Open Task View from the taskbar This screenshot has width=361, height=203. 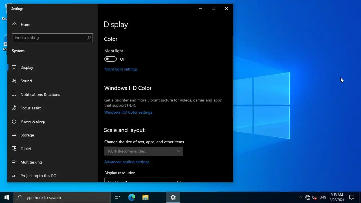tap(117, 197)
